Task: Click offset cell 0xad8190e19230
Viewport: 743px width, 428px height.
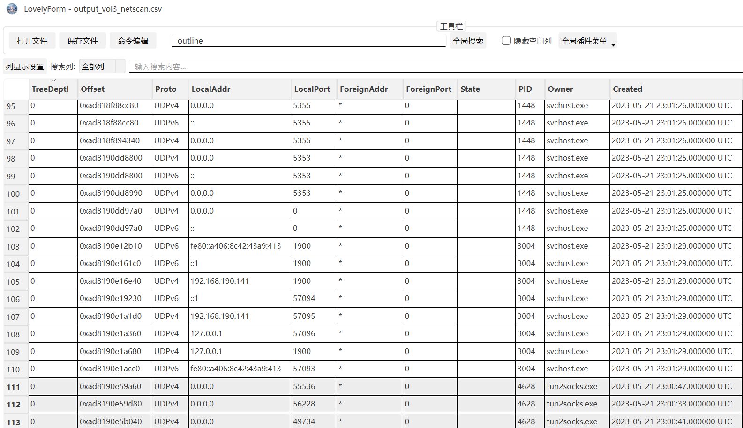Action: click(115, 298)
